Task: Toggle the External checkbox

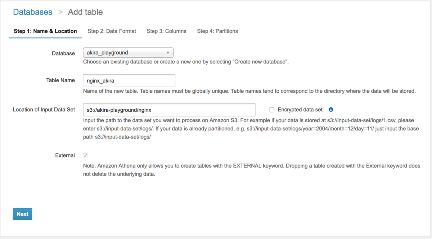Action: [x=85, y=156]
